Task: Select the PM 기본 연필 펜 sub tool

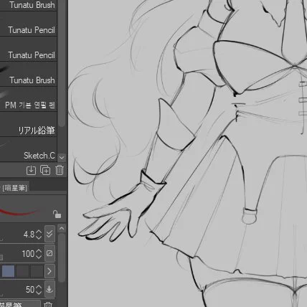Action: pos(28,99)
